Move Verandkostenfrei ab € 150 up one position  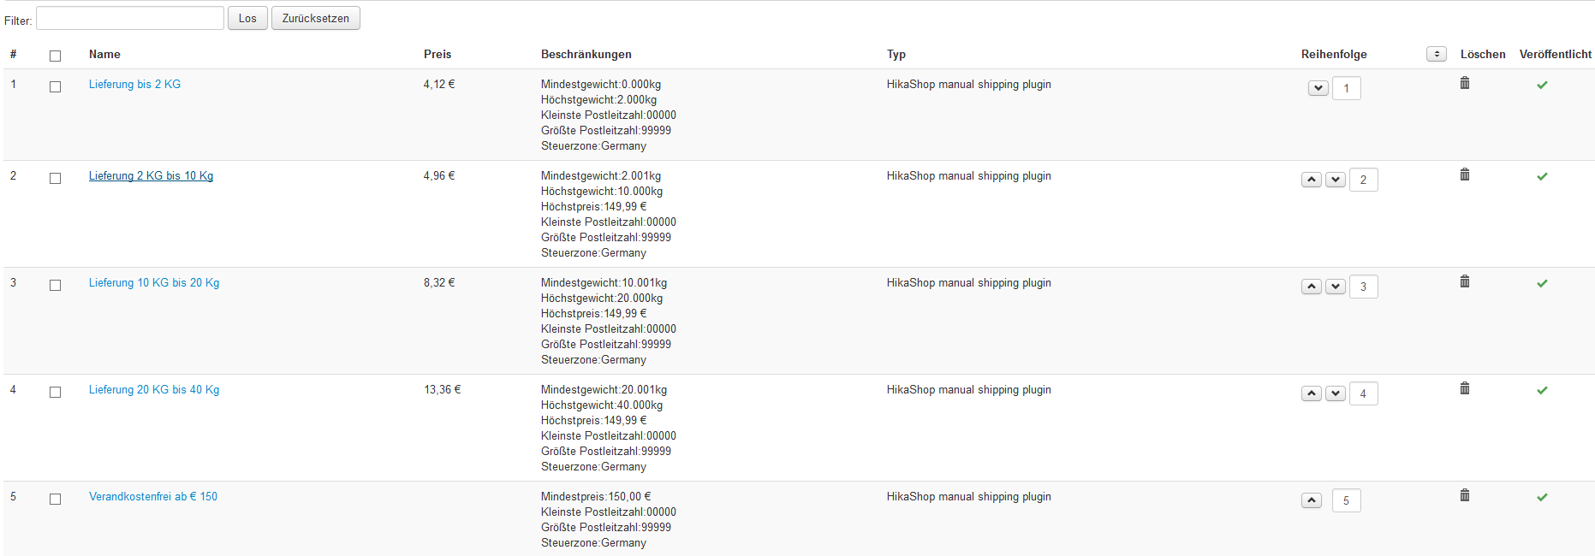pyautogui.click(x=1312, y=500)
